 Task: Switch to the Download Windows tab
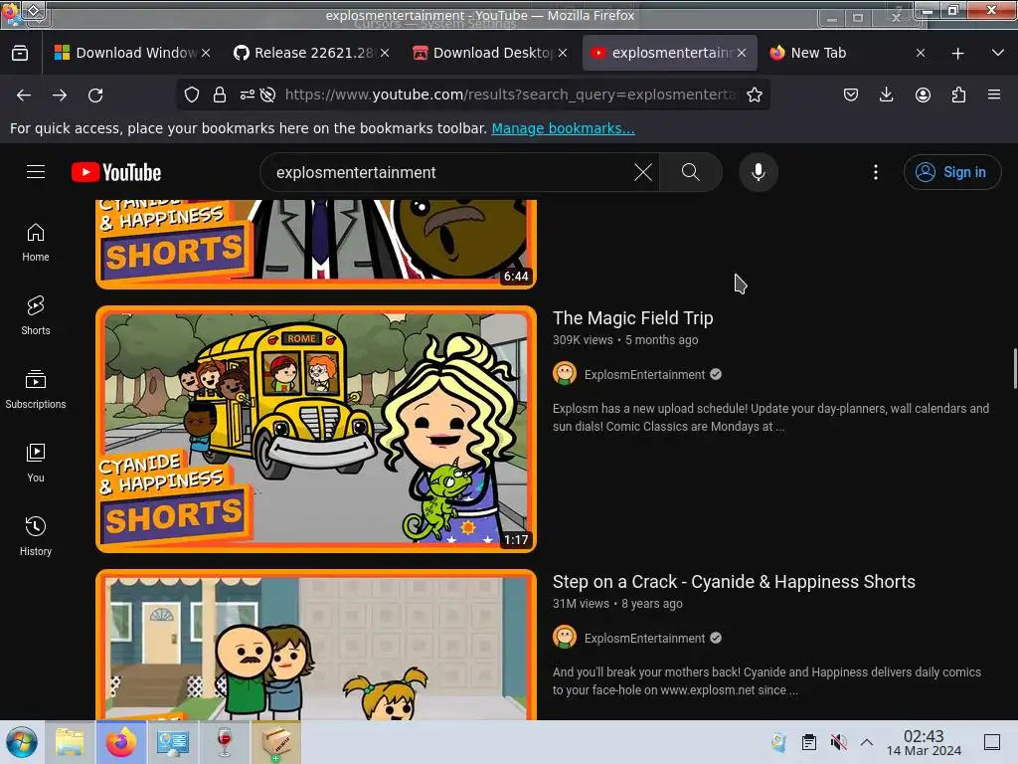tap(132, 53)
